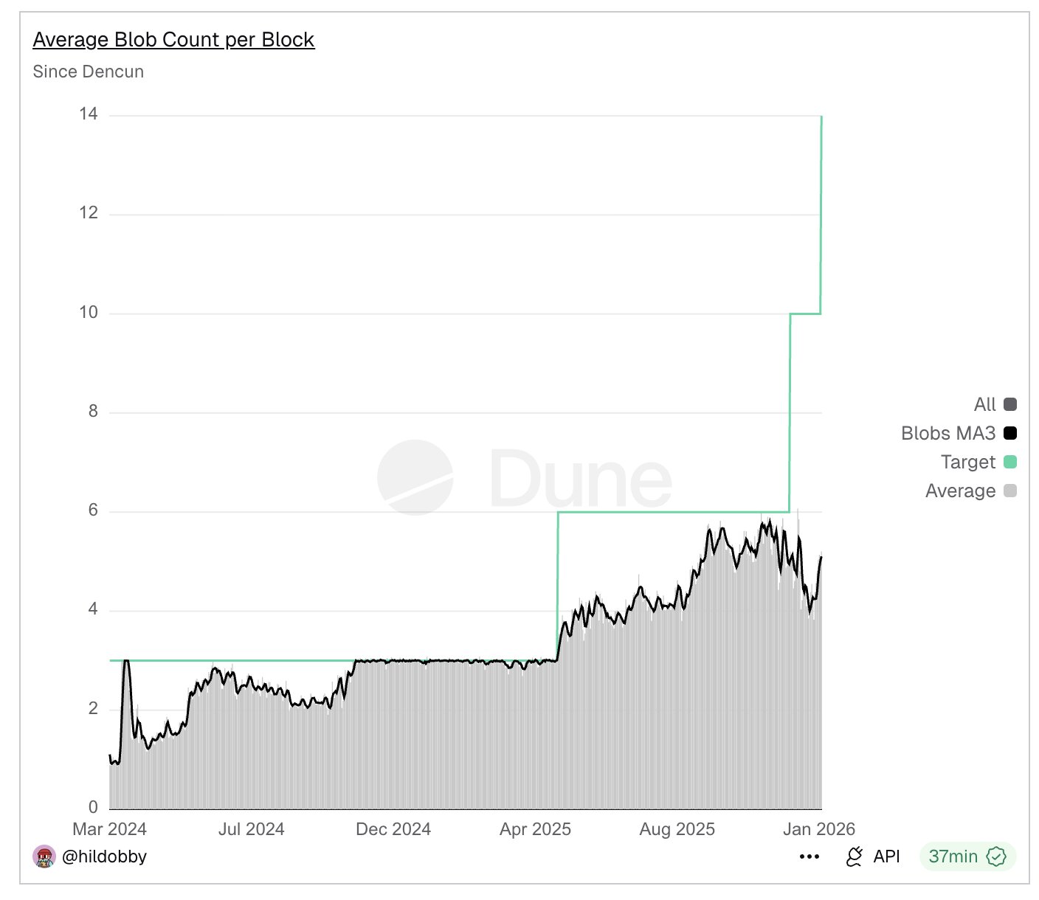
Task: Toggle the Blobs MA3 series label
Action: (x=948, y=433)
